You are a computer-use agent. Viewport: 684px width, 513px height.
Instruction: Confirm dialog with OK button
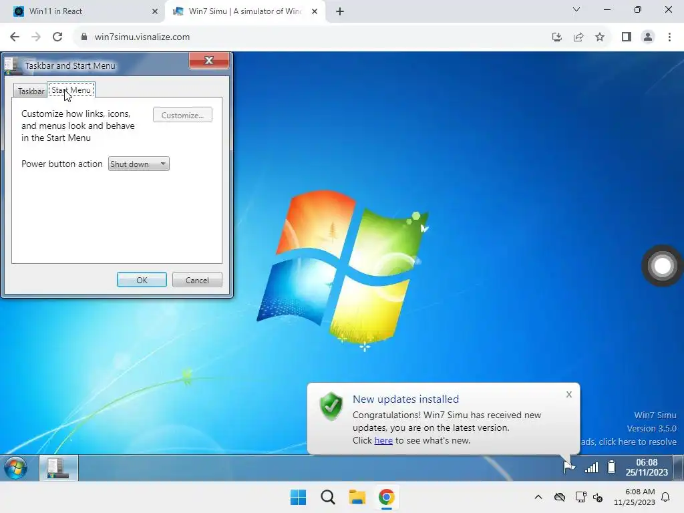click(142, 280)
